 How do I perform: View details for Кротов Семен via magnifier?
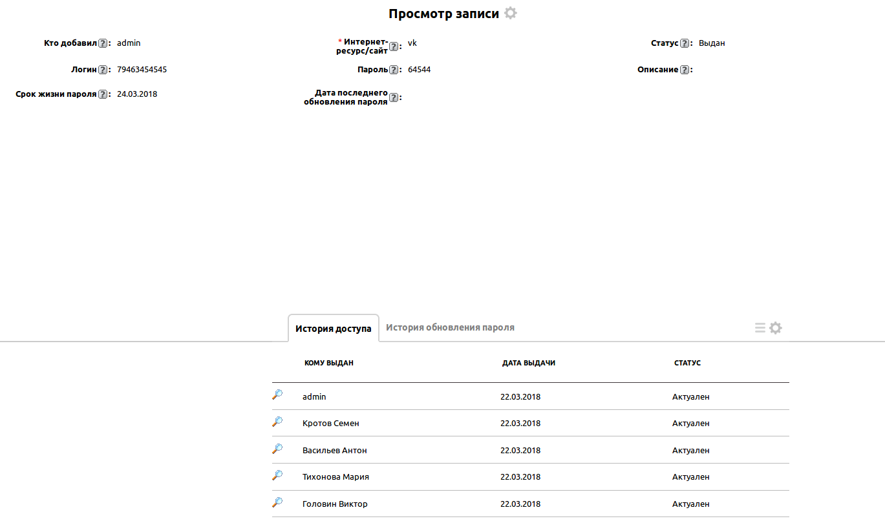[277, 422]
